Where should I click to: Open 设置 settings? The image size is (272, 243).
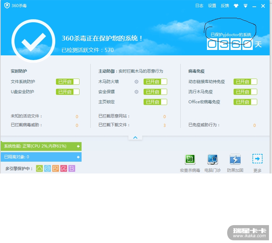pyautogui.click(x=212, y=6)
